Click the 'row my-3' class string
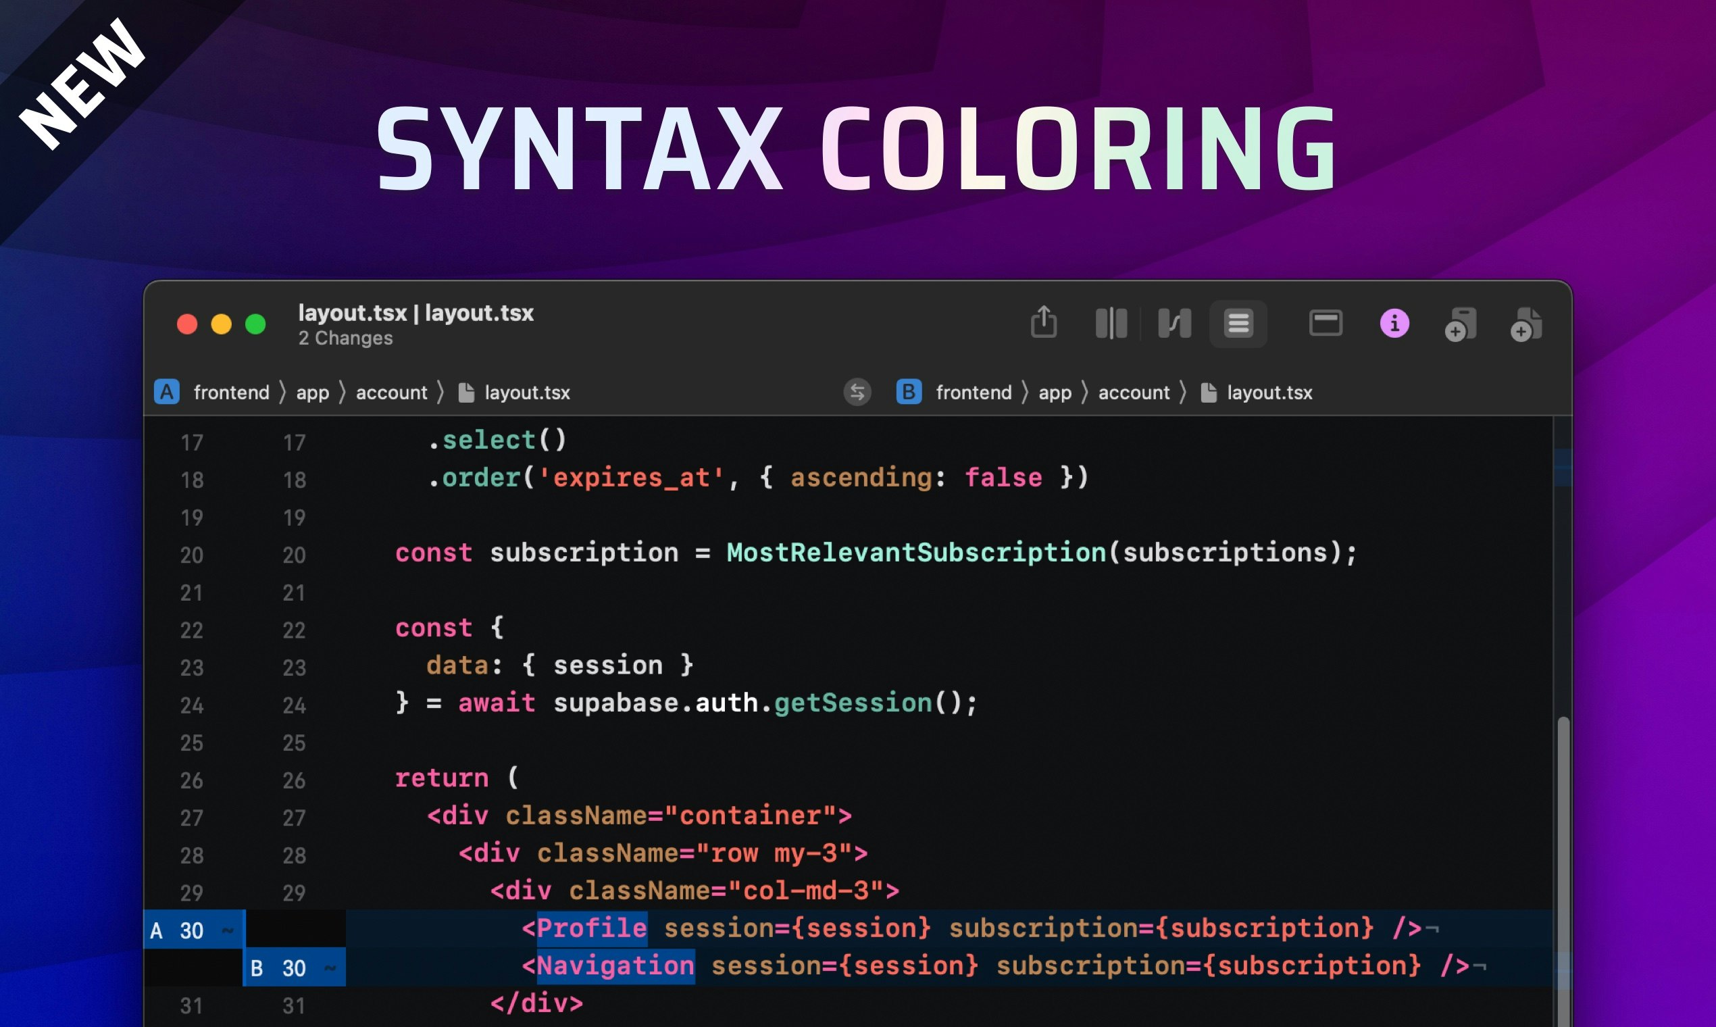This screenshot has width=1716, height=1027. click(x=774, y=853)
